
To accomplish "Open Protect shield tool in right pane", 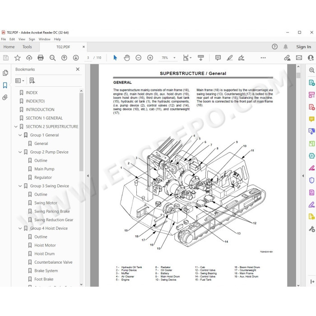I will (x=311, y=180).
